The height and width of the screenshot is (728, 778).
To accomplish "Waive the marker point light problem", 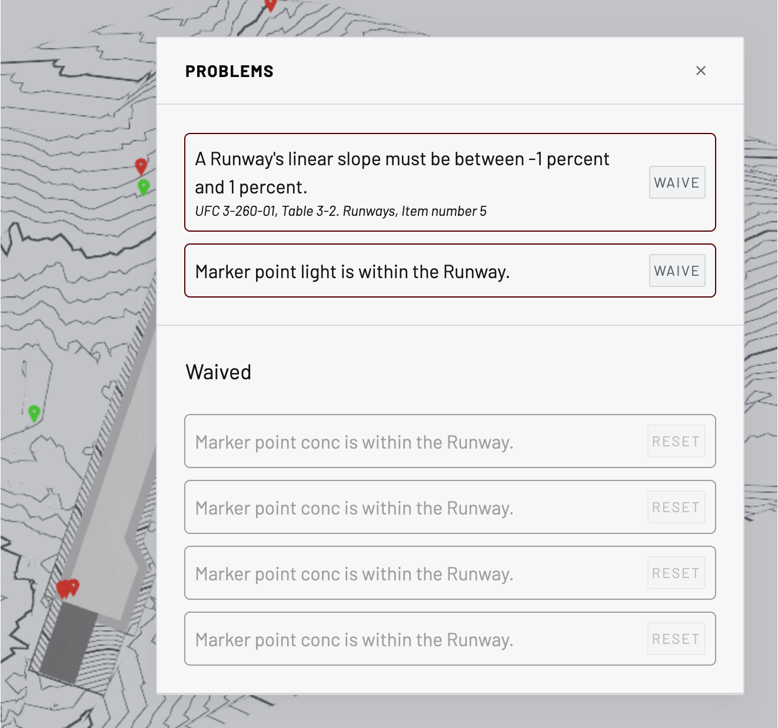I will point(677,271).
